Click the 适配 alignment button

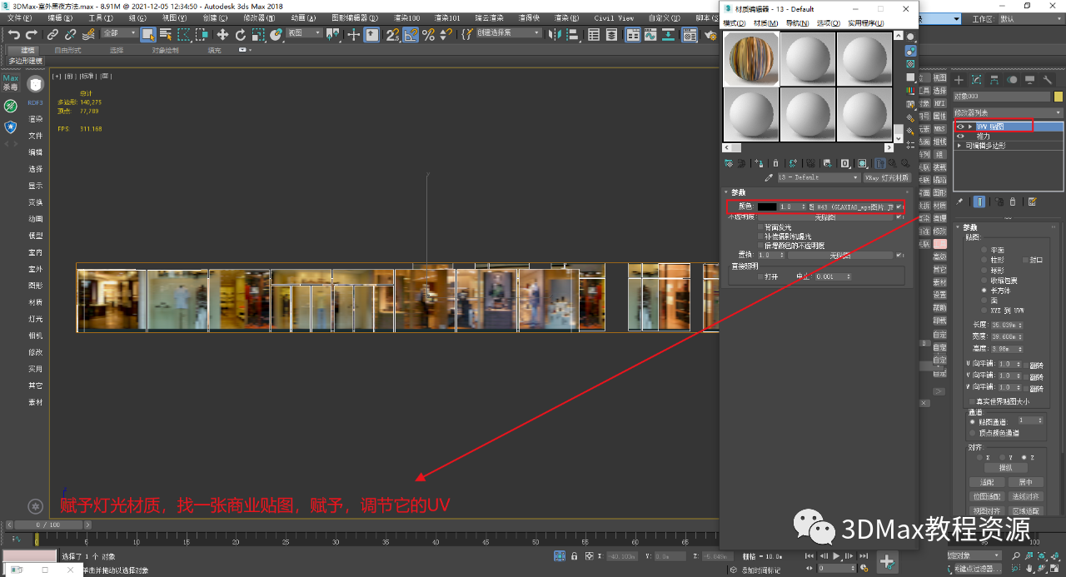click(987, 482)
